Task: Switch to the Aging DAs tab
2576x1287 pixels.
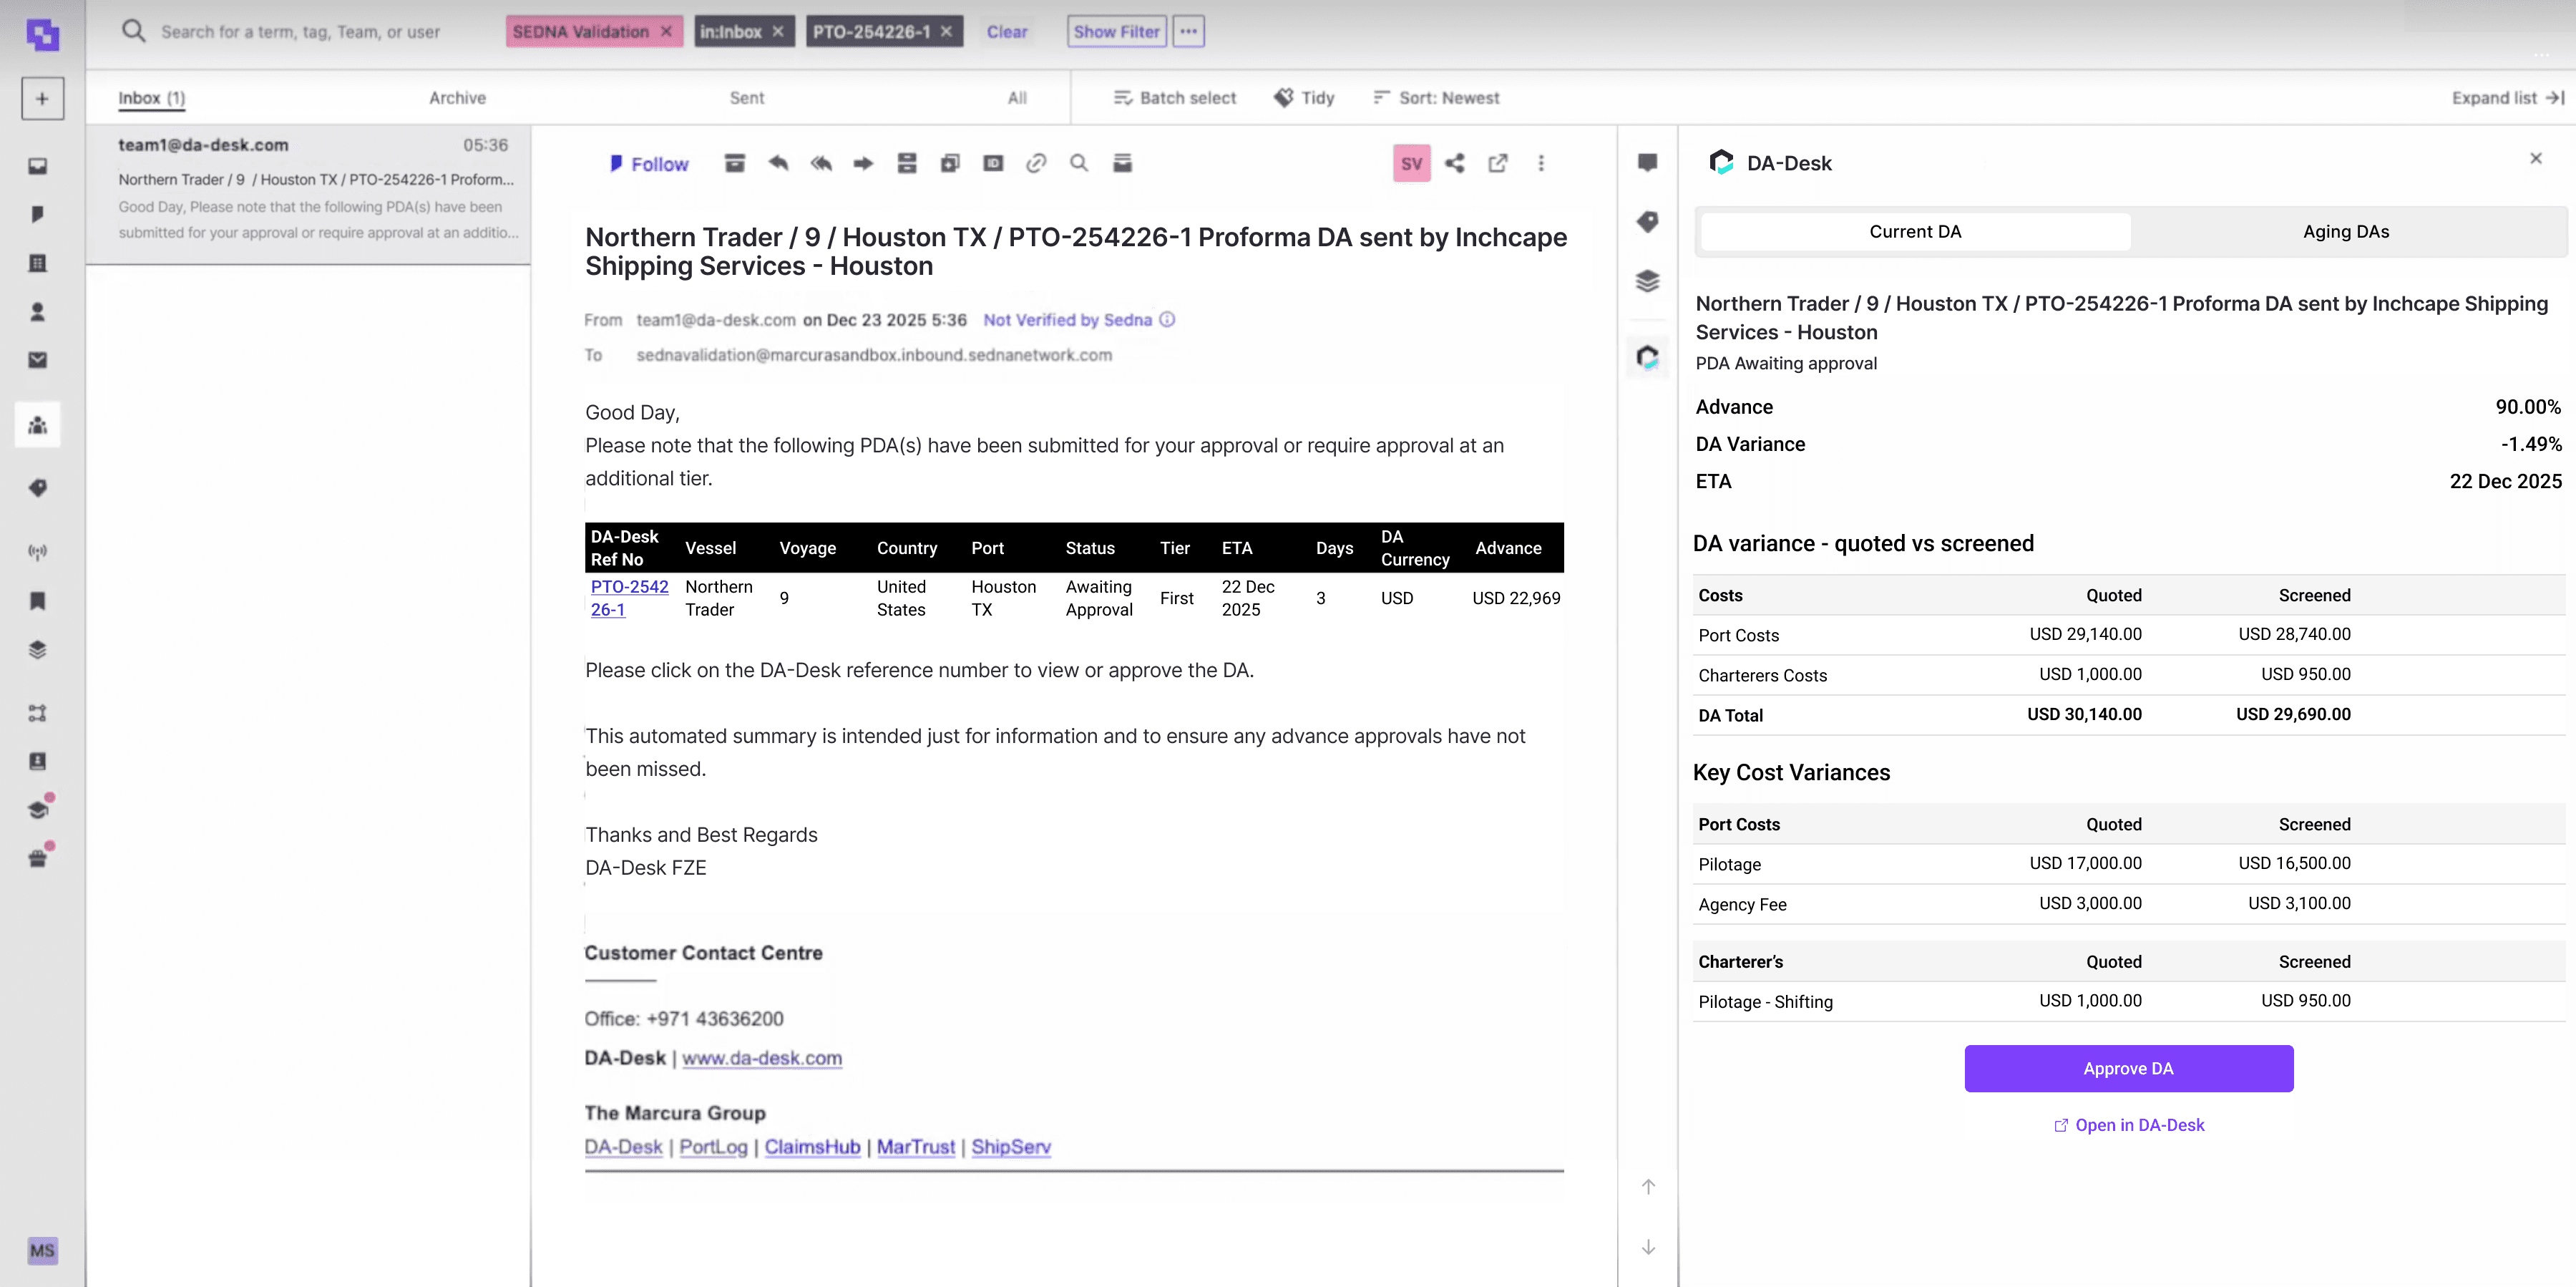Action: coord(2345,232)
